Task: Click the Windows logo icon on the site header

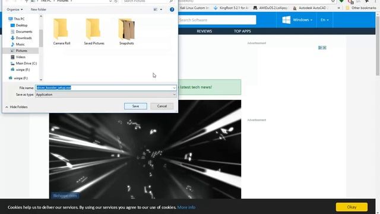Action: click(286, 20)
